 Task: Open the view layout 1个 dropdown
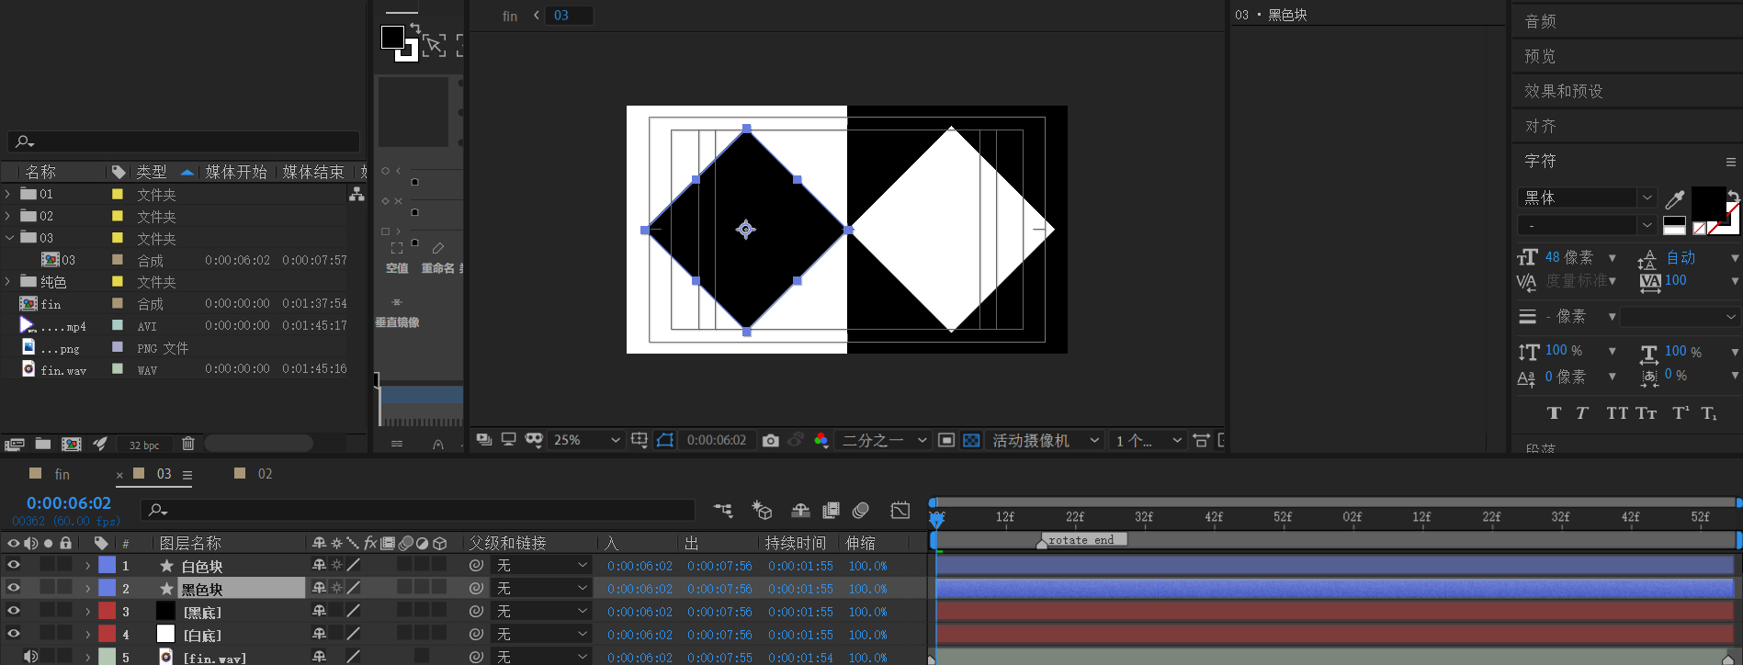pyautogui.click(x=1148, y=441)
